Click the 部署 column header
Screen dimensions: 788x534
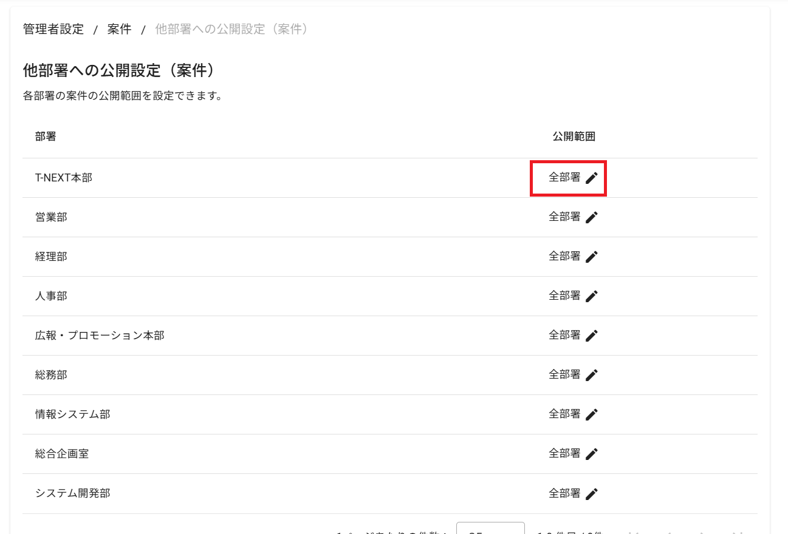click(46, 137)
